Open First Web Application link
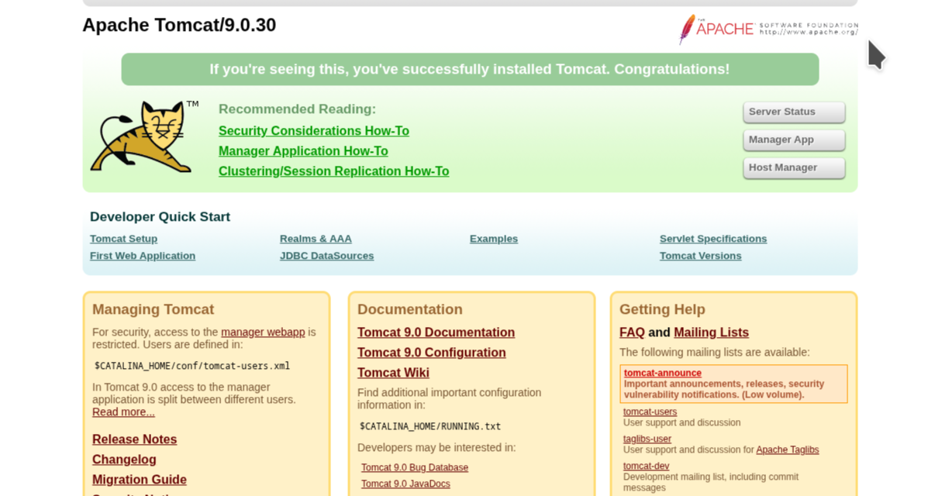The height and width of the screenshot is (496, 928). click(143, 256)
